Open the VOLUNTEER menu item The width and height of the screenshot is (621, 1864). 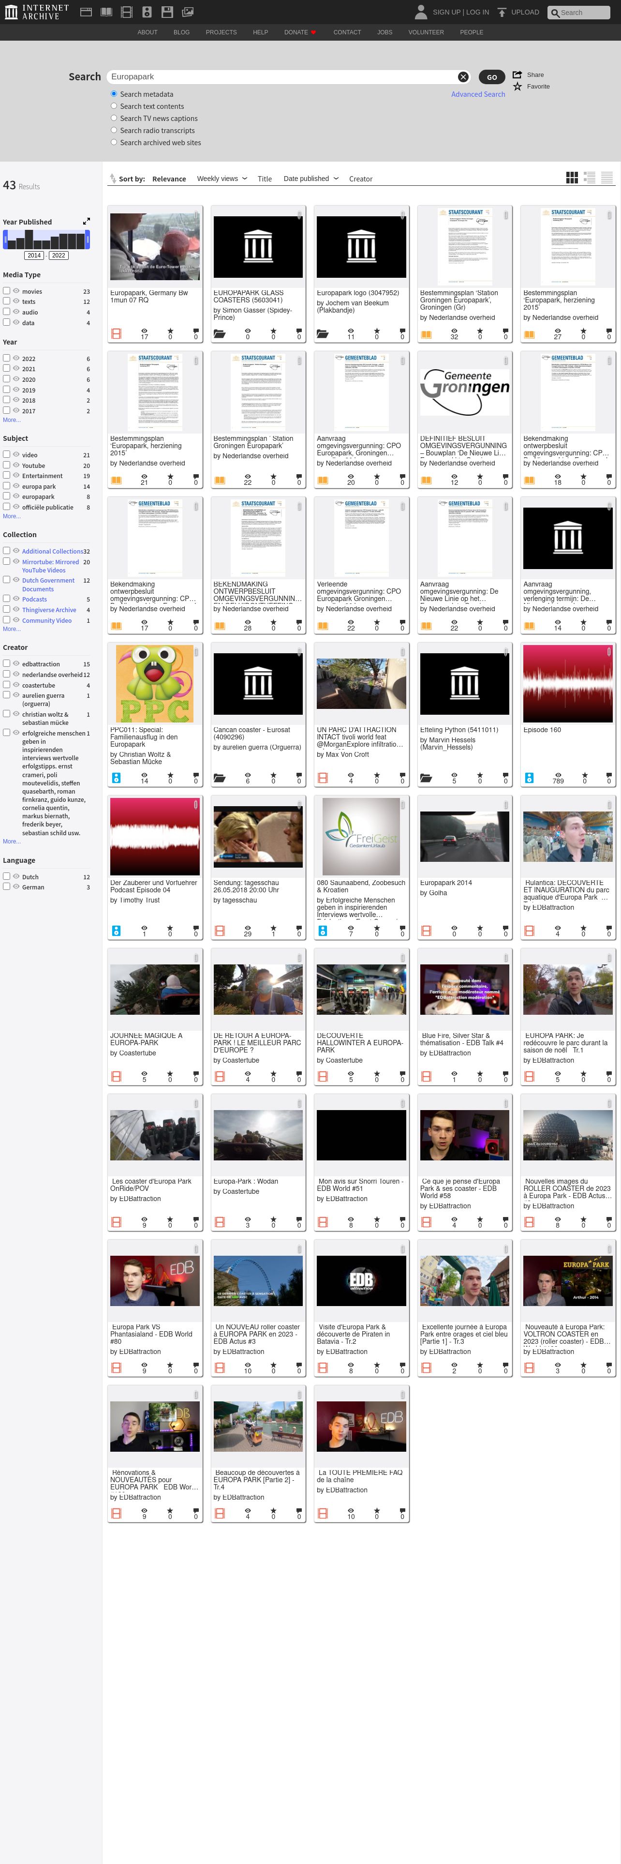click(x=426, y=32)
